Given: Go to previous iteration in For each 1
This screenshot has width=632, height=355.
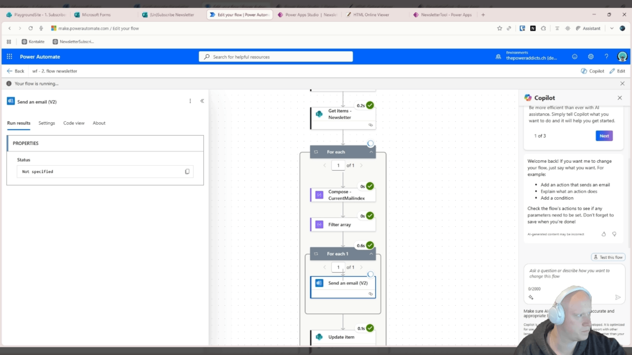Looking at the screenshot, I should pos(325,267).
